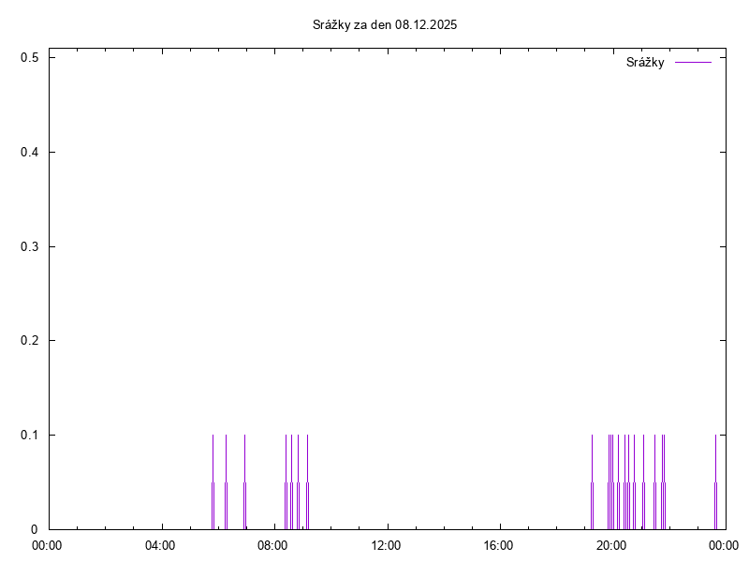Click the 20:00 x-axis label
The height and width of the screenshot is (562, 749).
611,545
